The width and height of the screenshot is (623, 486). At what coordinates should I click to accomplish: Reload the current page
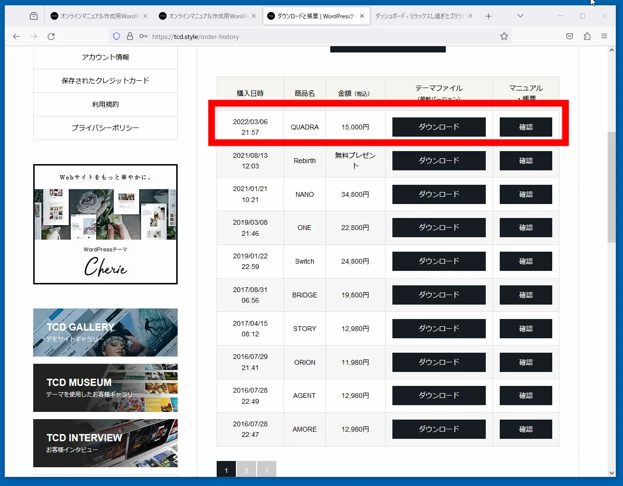(x=51, y=37)
